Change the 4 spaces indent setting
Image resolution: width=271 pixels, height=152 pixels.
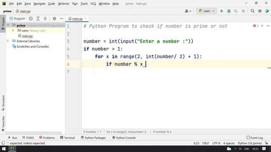[229, 143]
